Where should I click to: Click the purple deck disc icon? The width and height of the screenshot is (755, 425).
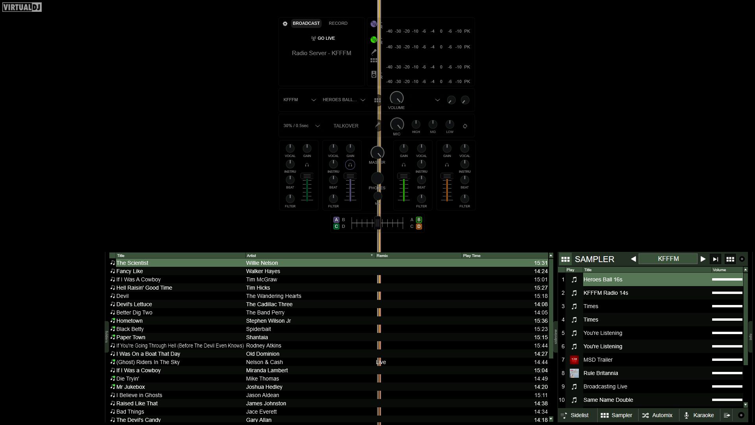[374, 24]
